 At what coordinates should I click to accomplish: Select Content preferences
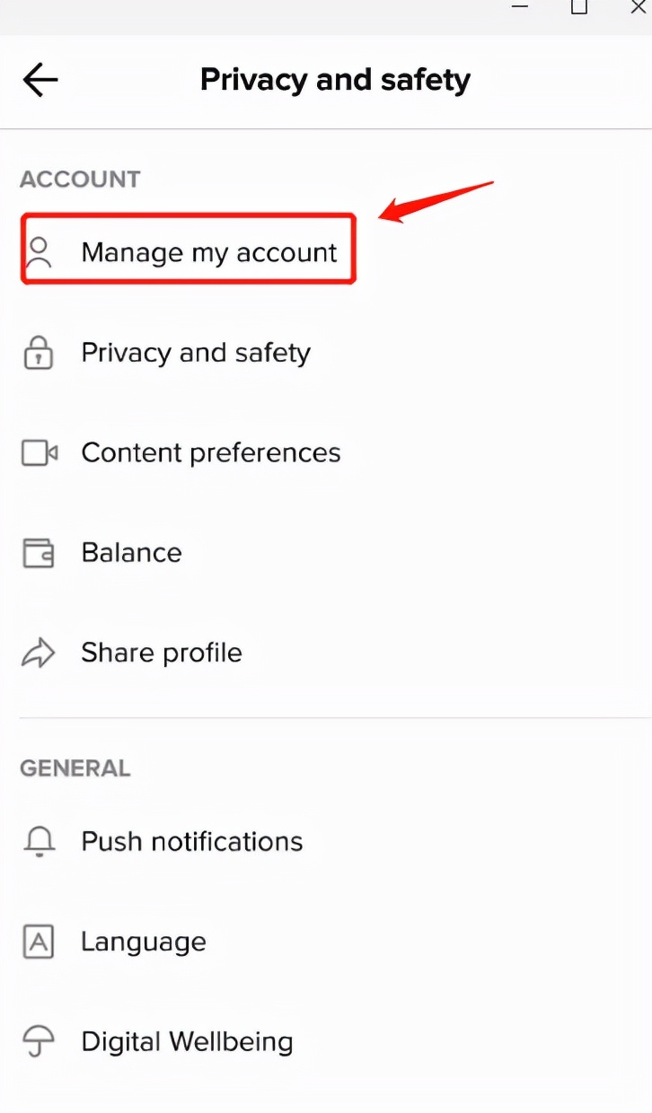(x=211, y=453)
